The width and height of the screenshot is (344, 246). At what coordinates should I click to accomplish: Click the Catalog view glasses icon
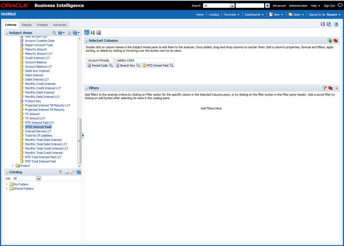coord(67,172)
